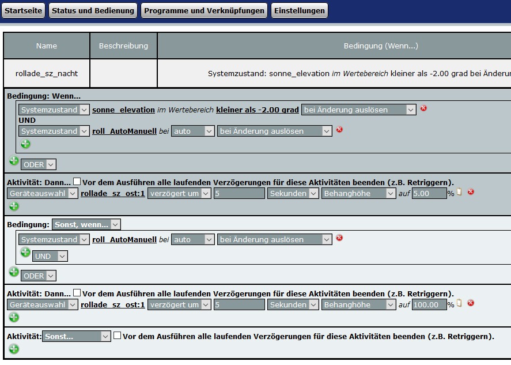The width and height of the screenshot is (511, 365).
Task: Focus the 100.00 percent value field
Action: (429, 304)
